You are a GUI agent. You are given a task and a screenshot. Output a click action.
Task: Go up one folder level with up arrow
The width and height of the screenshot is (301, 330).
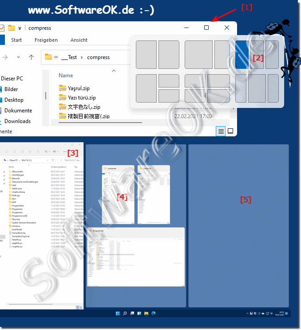pyautogui.click(x=31, y=57)
